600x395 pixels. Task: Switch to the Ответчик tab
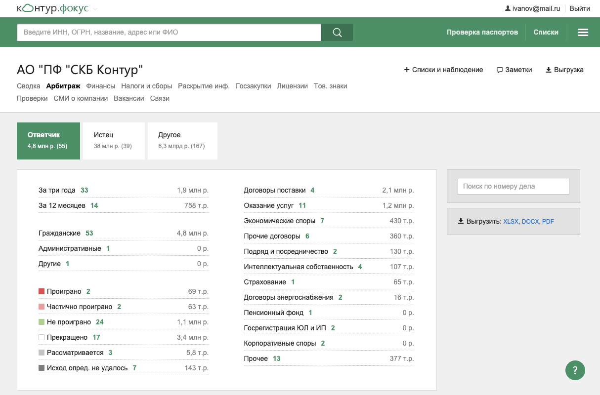click(48, 141)
